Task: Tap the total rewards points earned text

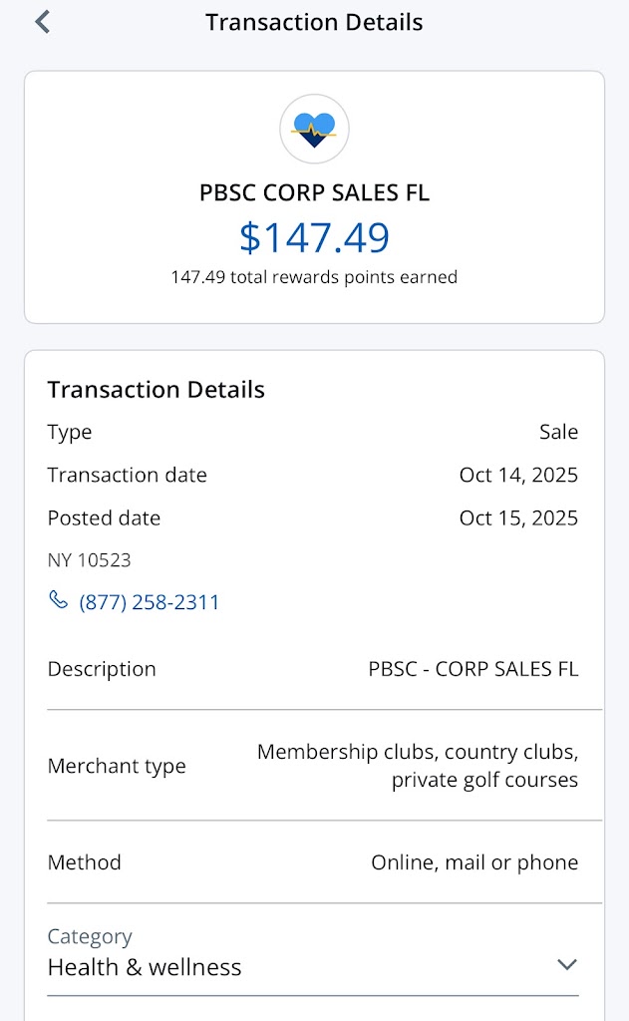Action: 314,277
